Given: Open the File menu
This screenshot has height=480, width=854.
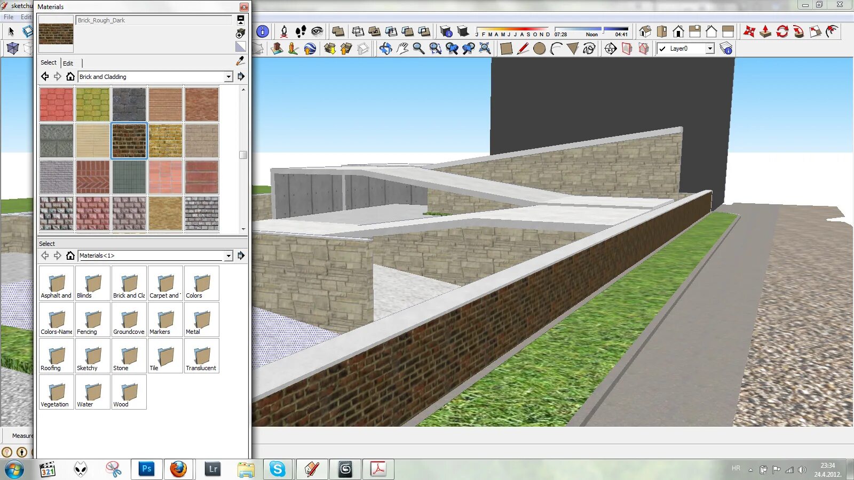Looking at the screenshot, I should pyautogui.click(x=9, y=17).
